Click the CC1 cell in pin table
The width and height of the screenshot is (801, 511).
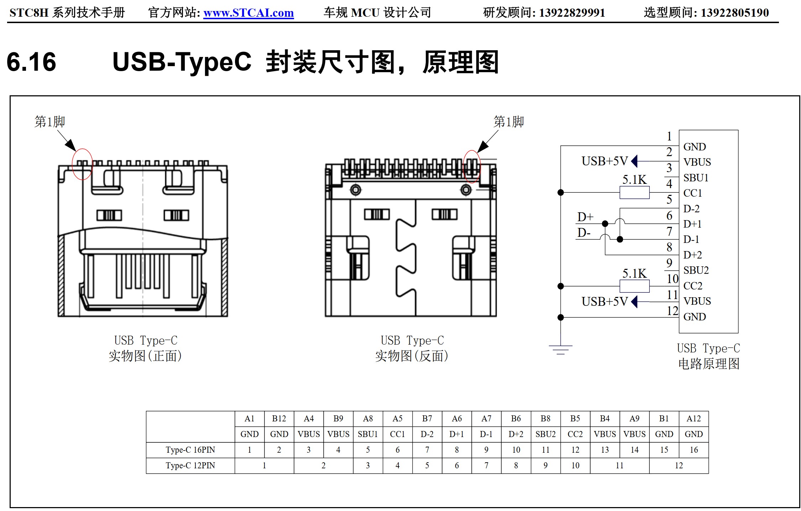[398, 434]
